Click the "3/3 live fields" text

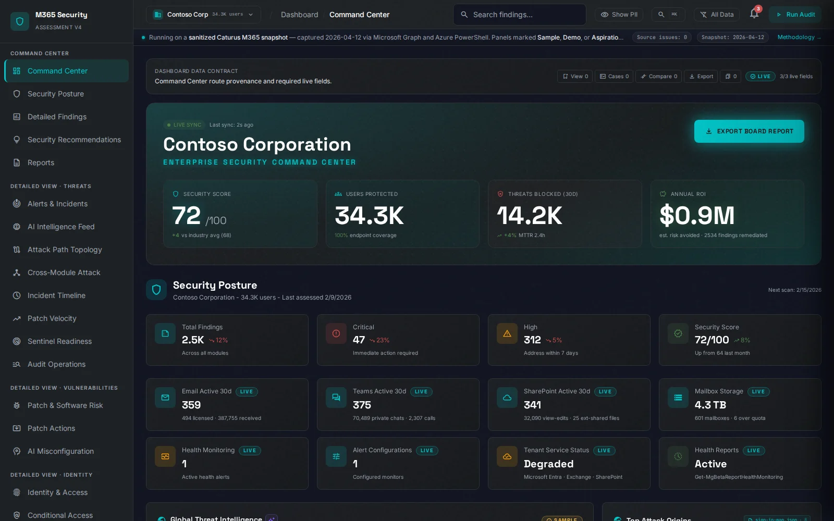[x=796, y=76]
